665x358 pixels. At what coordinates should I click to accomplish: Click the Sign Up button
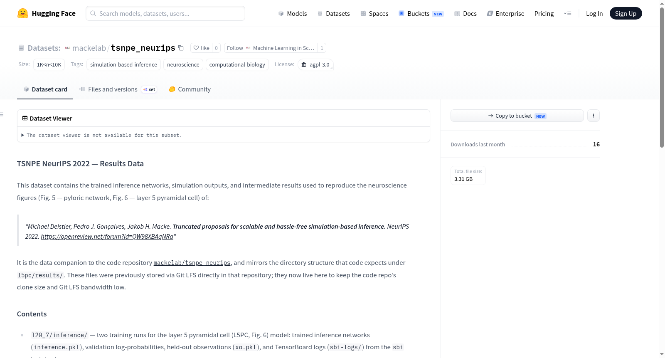pos(626,13)
